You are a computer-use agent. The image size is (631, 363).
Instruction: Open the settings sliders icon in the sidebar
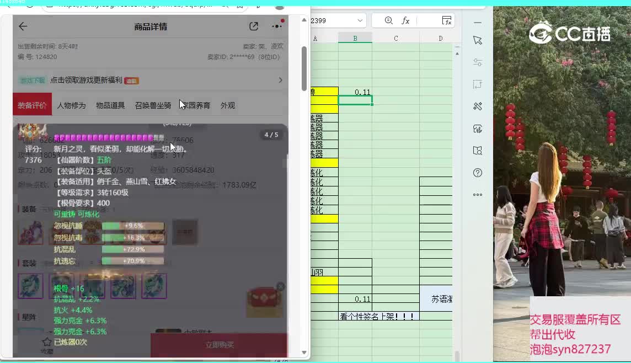pos(478,62)
